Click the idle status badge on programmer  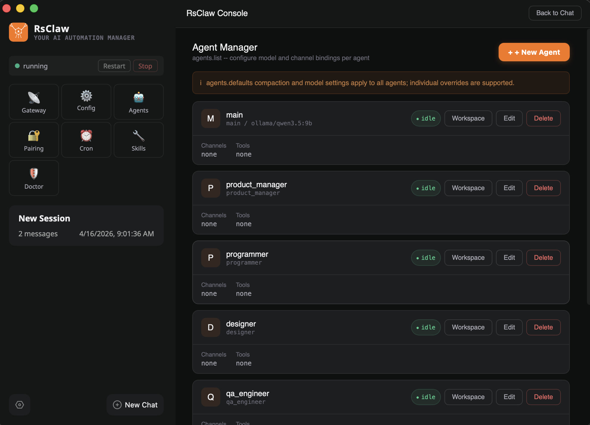[x=426, y=257]
